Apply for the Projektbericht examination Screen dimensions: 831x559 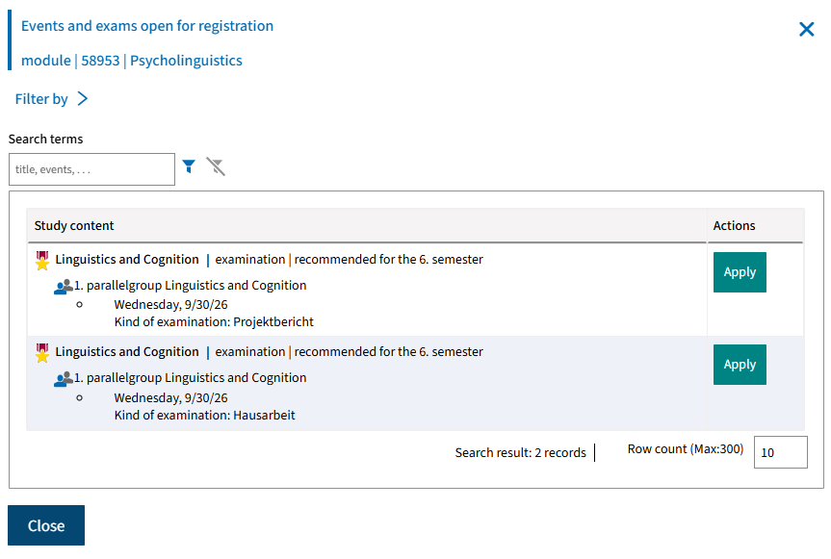(740, 272)
